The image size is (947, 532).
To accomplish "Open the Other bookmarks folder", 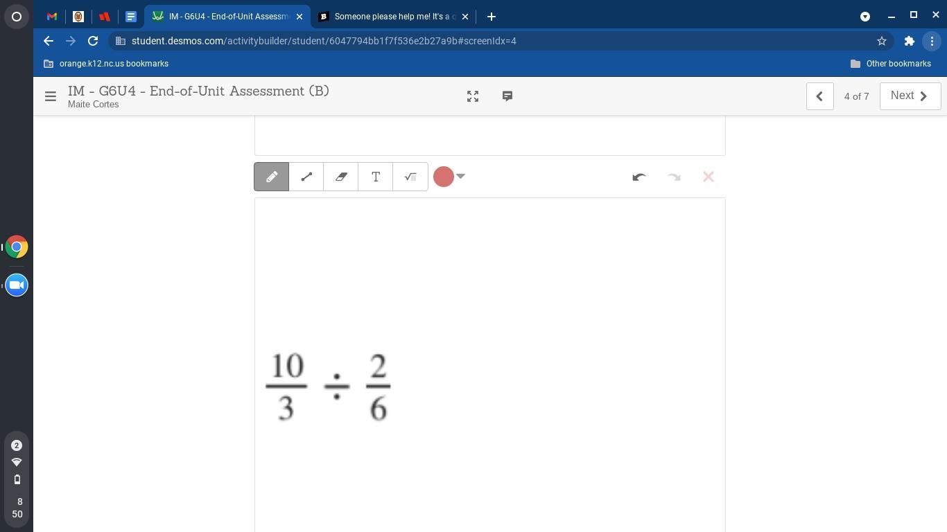I will pos(891,64).
